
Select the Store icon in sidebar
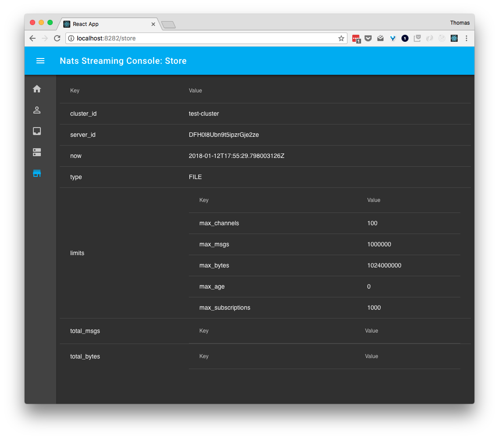(x=37, y=173)
